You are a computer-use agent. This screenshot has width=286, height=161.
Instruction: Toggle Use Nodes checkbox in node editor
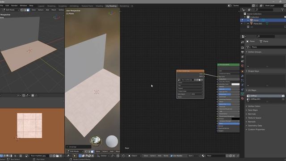coord(172,156)
